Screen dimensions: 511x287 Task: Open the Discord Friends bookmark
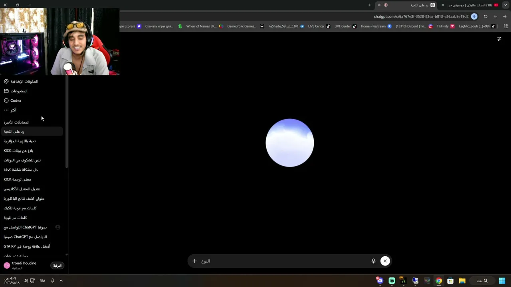(x=414, y=26)
